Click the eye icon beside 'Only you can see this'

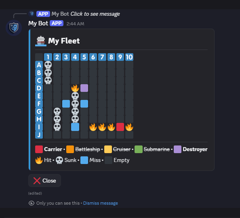[x=32, y=203]
